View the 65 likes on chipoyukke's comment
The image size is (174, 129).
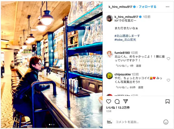pyautogui.click(x=125, y=87)
